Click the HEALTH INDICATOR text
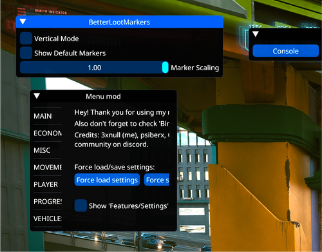 pyautogui.click(x=51, y=12)
